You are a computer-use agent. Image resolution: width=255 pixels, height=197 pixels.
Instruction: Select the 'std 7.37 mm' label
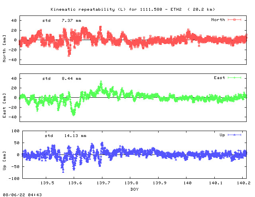(62, 21)
